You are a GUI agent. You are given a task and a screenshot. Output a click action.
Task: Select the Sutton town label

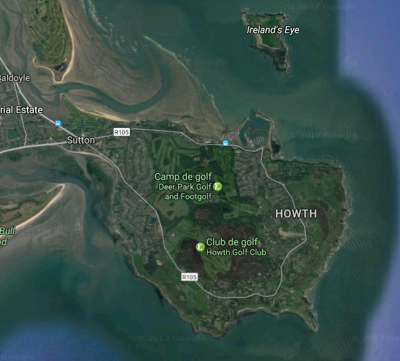click(x=81, y=140)
